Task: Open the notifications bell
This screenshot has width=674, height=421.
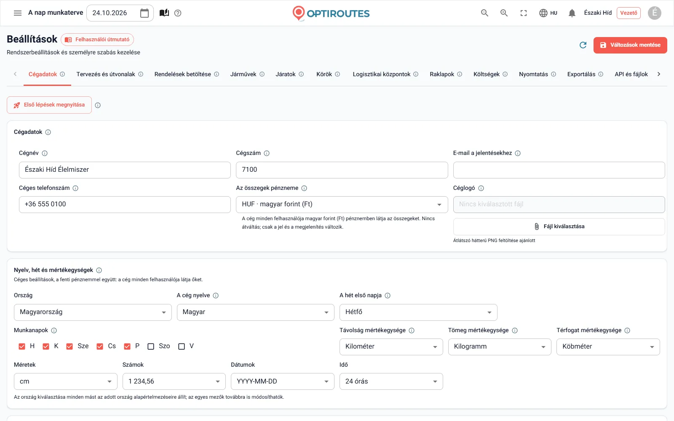Action: point(572,13)
